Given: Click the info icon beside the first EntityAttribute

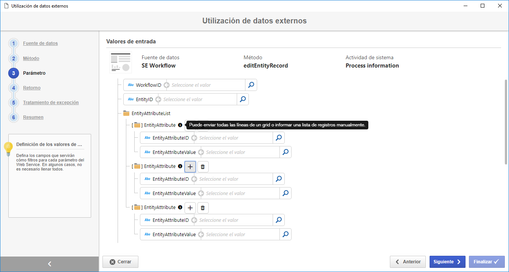Looking at the screenshot, I should coord(180,125).
